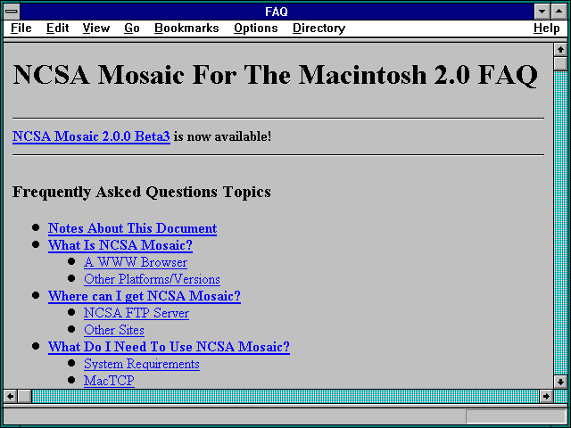Open the Notes About This Document link

point(132,228)
